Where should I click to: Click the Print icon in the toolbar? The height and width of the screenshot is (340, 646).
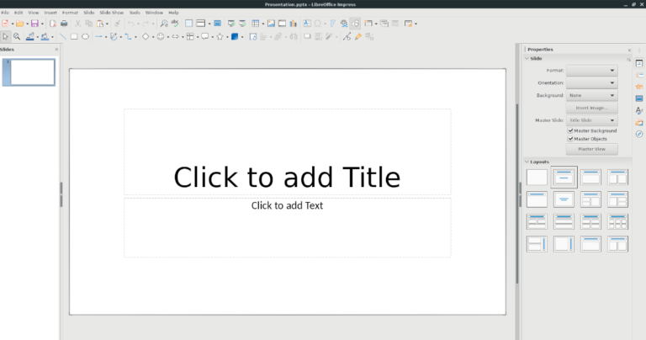64,24
